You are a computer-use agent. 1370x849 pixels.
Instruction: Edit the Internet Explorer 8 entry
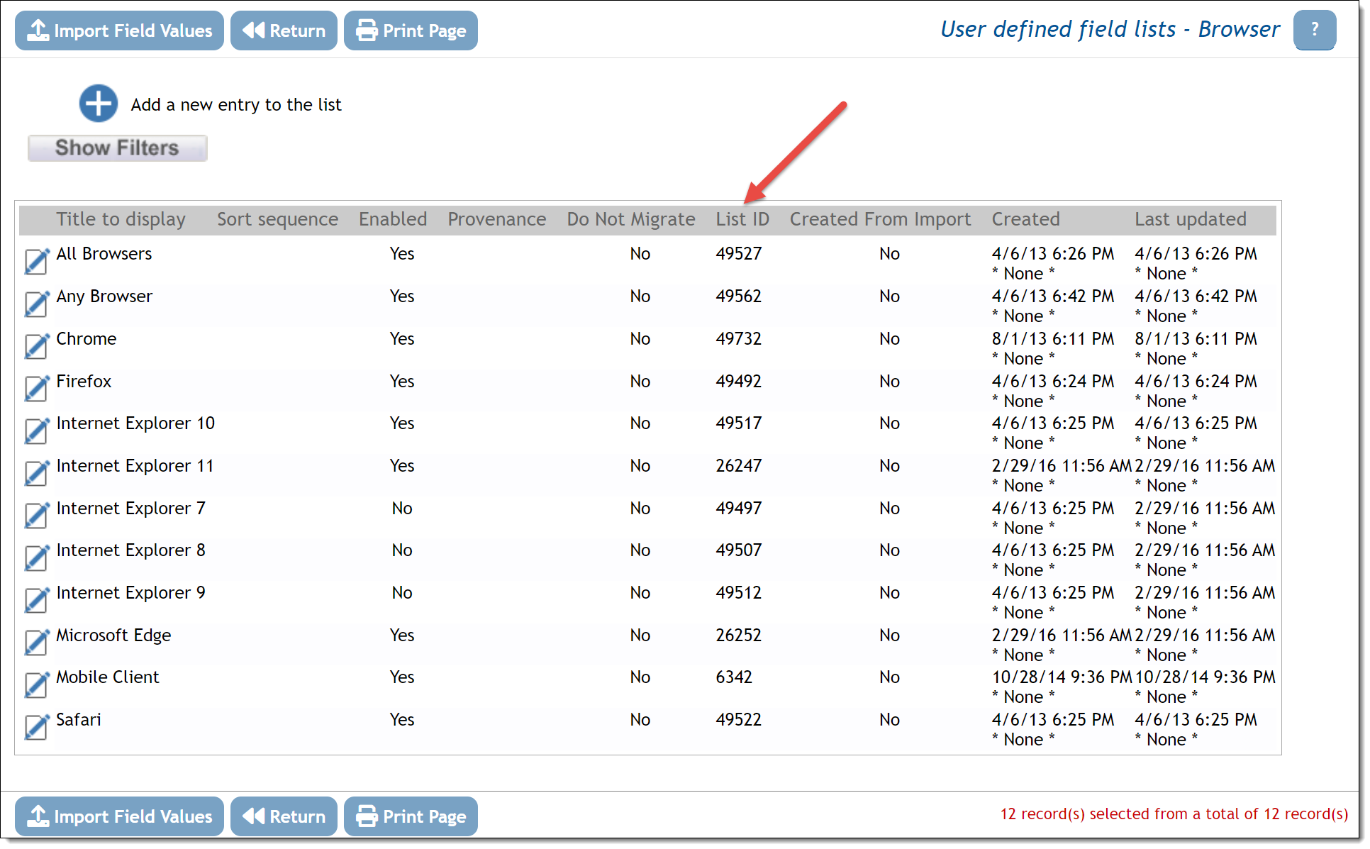pos(36,557)
